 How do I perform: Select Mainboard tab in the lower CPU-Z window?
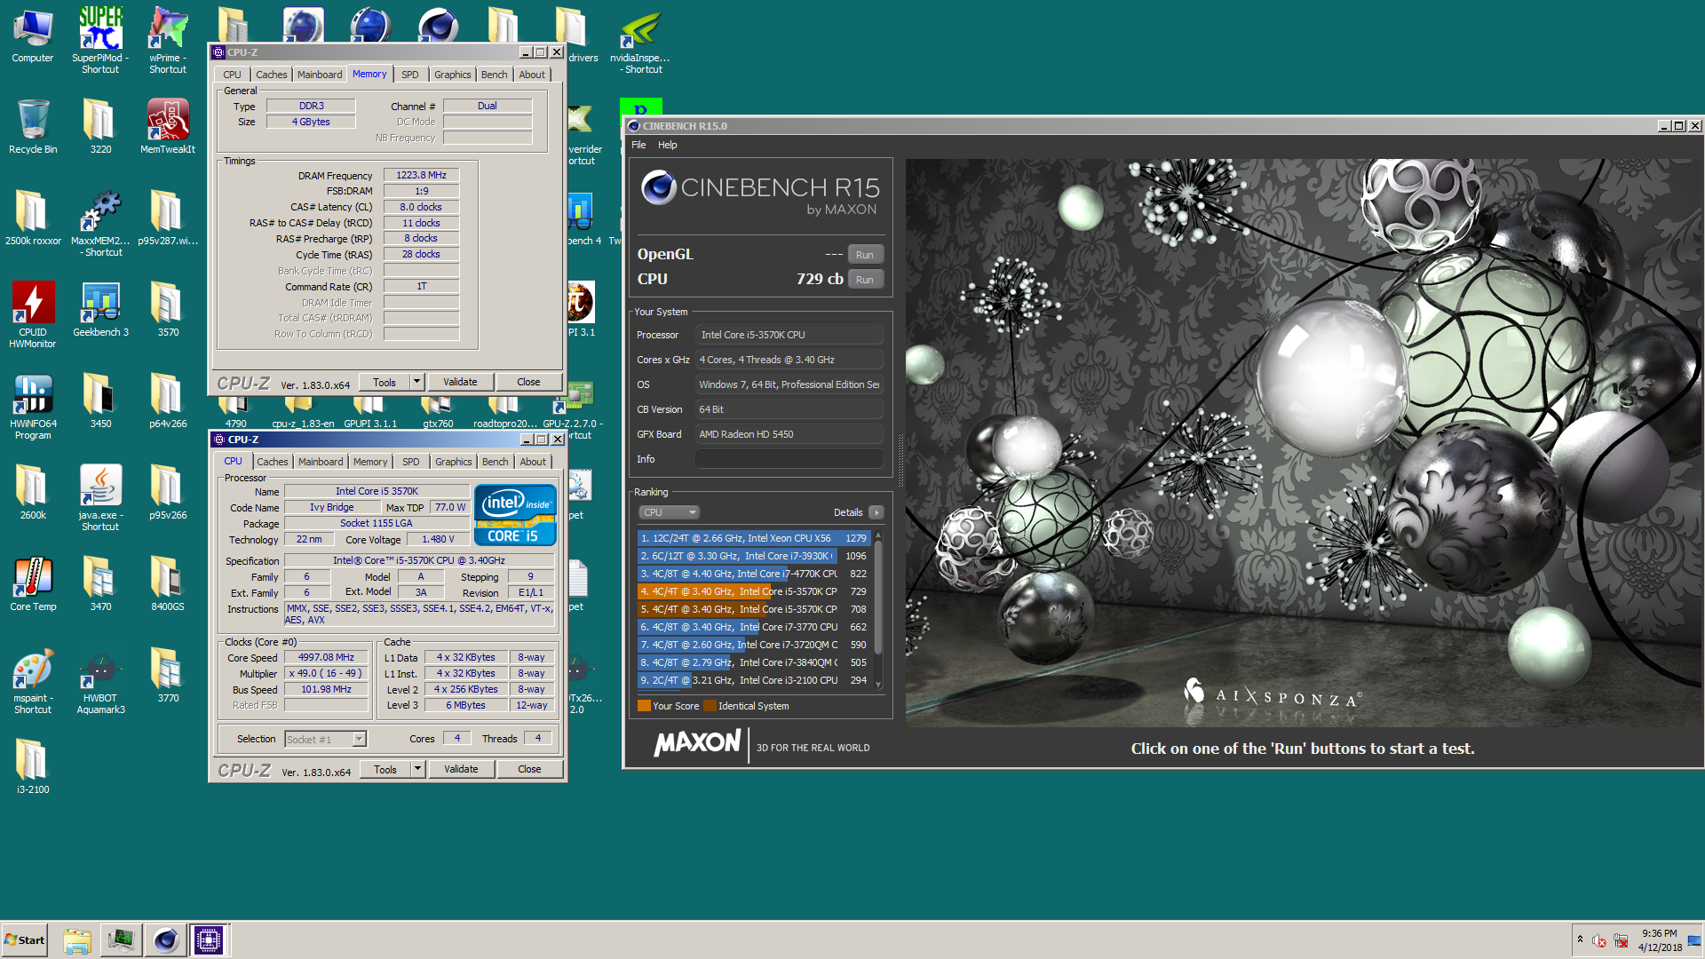click(x=320, y=462)
